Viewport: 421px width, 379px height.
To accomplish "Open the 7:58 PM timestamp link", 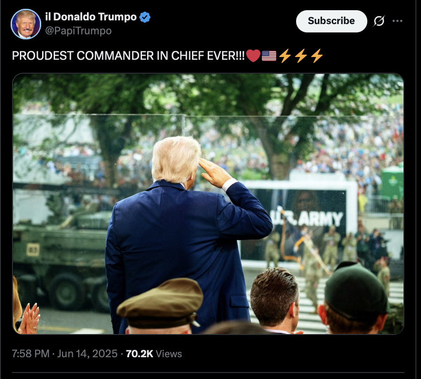I will coord(31,354).
